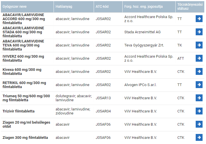Open Ziagen 300 mg filmtabletta arrow

point(199,137)
